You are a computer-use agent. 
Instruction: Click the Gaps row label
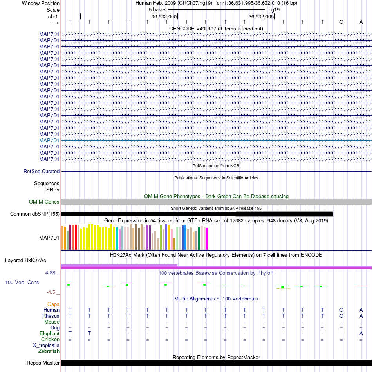click(x=53, y=304)
